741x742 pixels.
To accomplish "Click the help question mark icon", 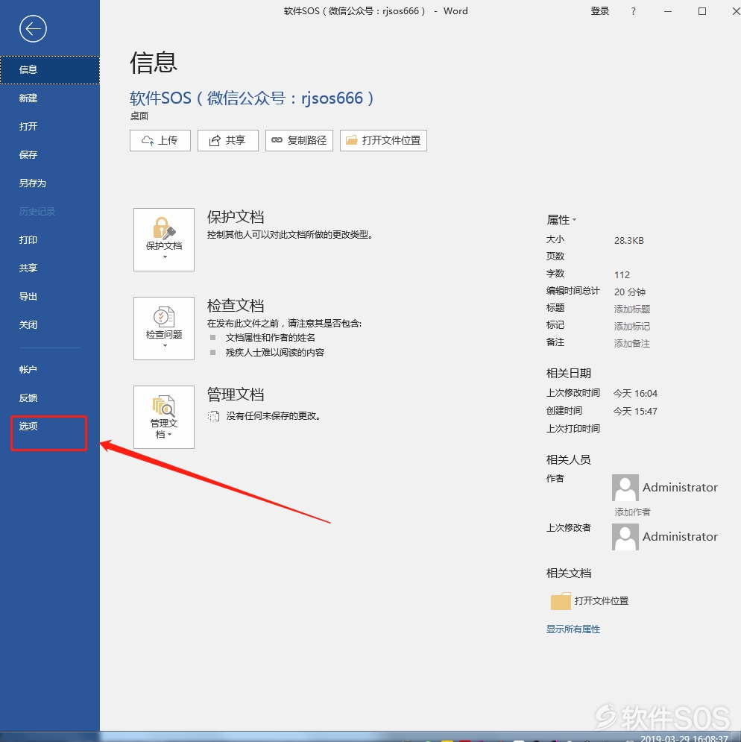I will point(633,11).
